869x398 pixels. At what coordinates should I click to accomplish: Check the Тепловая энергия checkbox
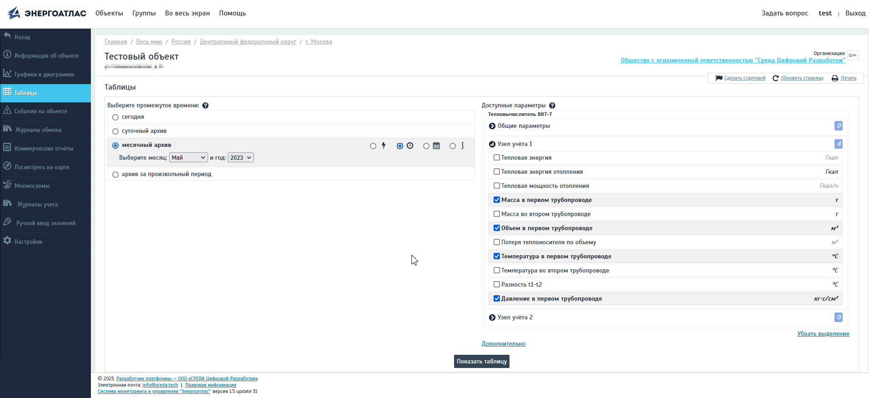(x=497, y=157)
